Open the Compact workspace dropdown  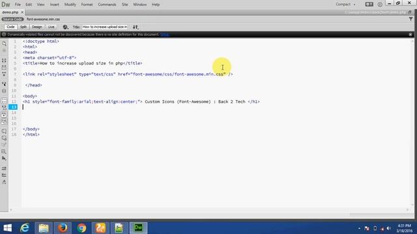coord(345,5)
